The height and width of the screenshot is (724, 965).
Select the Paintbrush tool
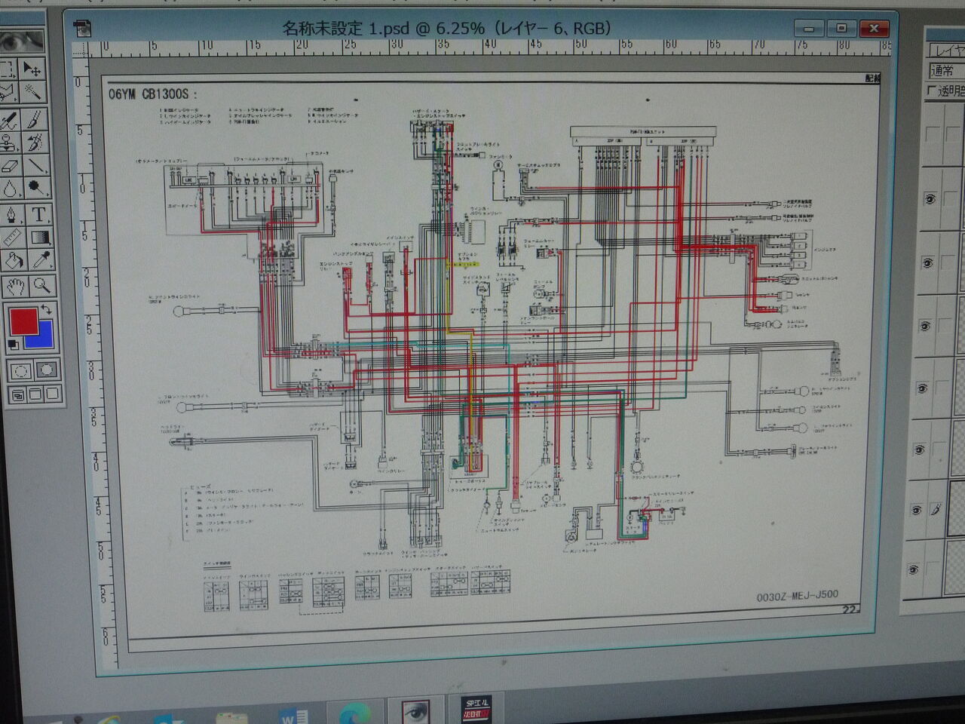coord(35,119)
